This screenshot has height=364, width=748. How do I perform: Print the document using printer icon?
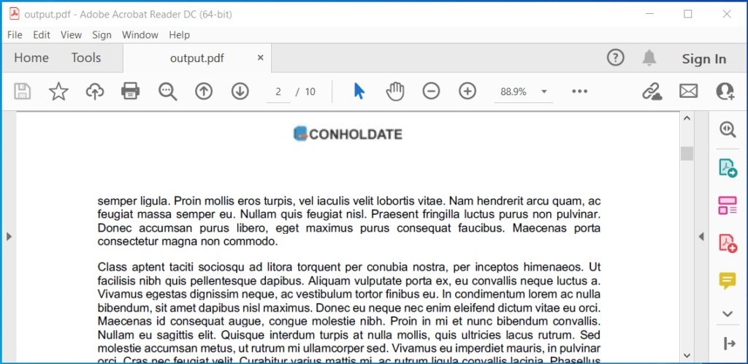(131, 91)
